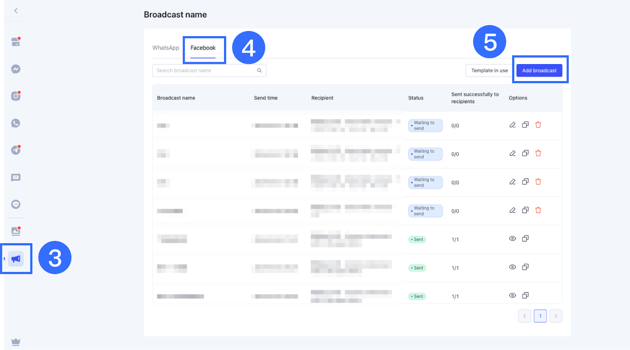Screen dimensions: 630x350
Task: Edit the second Waiting to send broadcast
Action: pyautogui.click(x=512, y=153)
